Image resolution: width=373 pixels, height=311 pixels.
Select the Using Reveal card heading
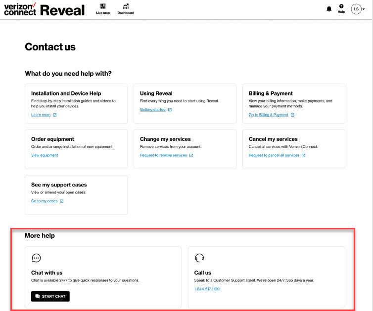[156, 93]
